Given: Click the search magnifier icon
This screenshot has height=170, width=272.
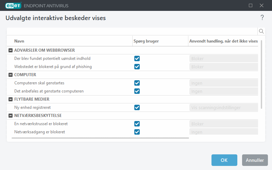Looking at the screenshot, I should (x=261, y=31).
